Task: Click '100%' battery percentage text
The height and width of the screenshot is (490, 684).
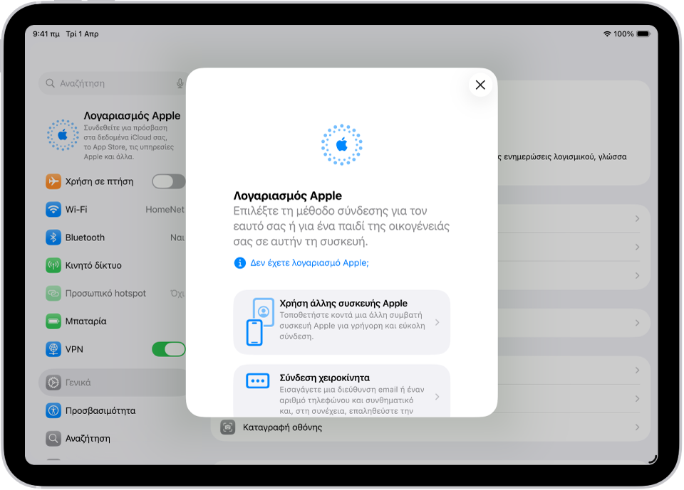Action: click(623, 34)
